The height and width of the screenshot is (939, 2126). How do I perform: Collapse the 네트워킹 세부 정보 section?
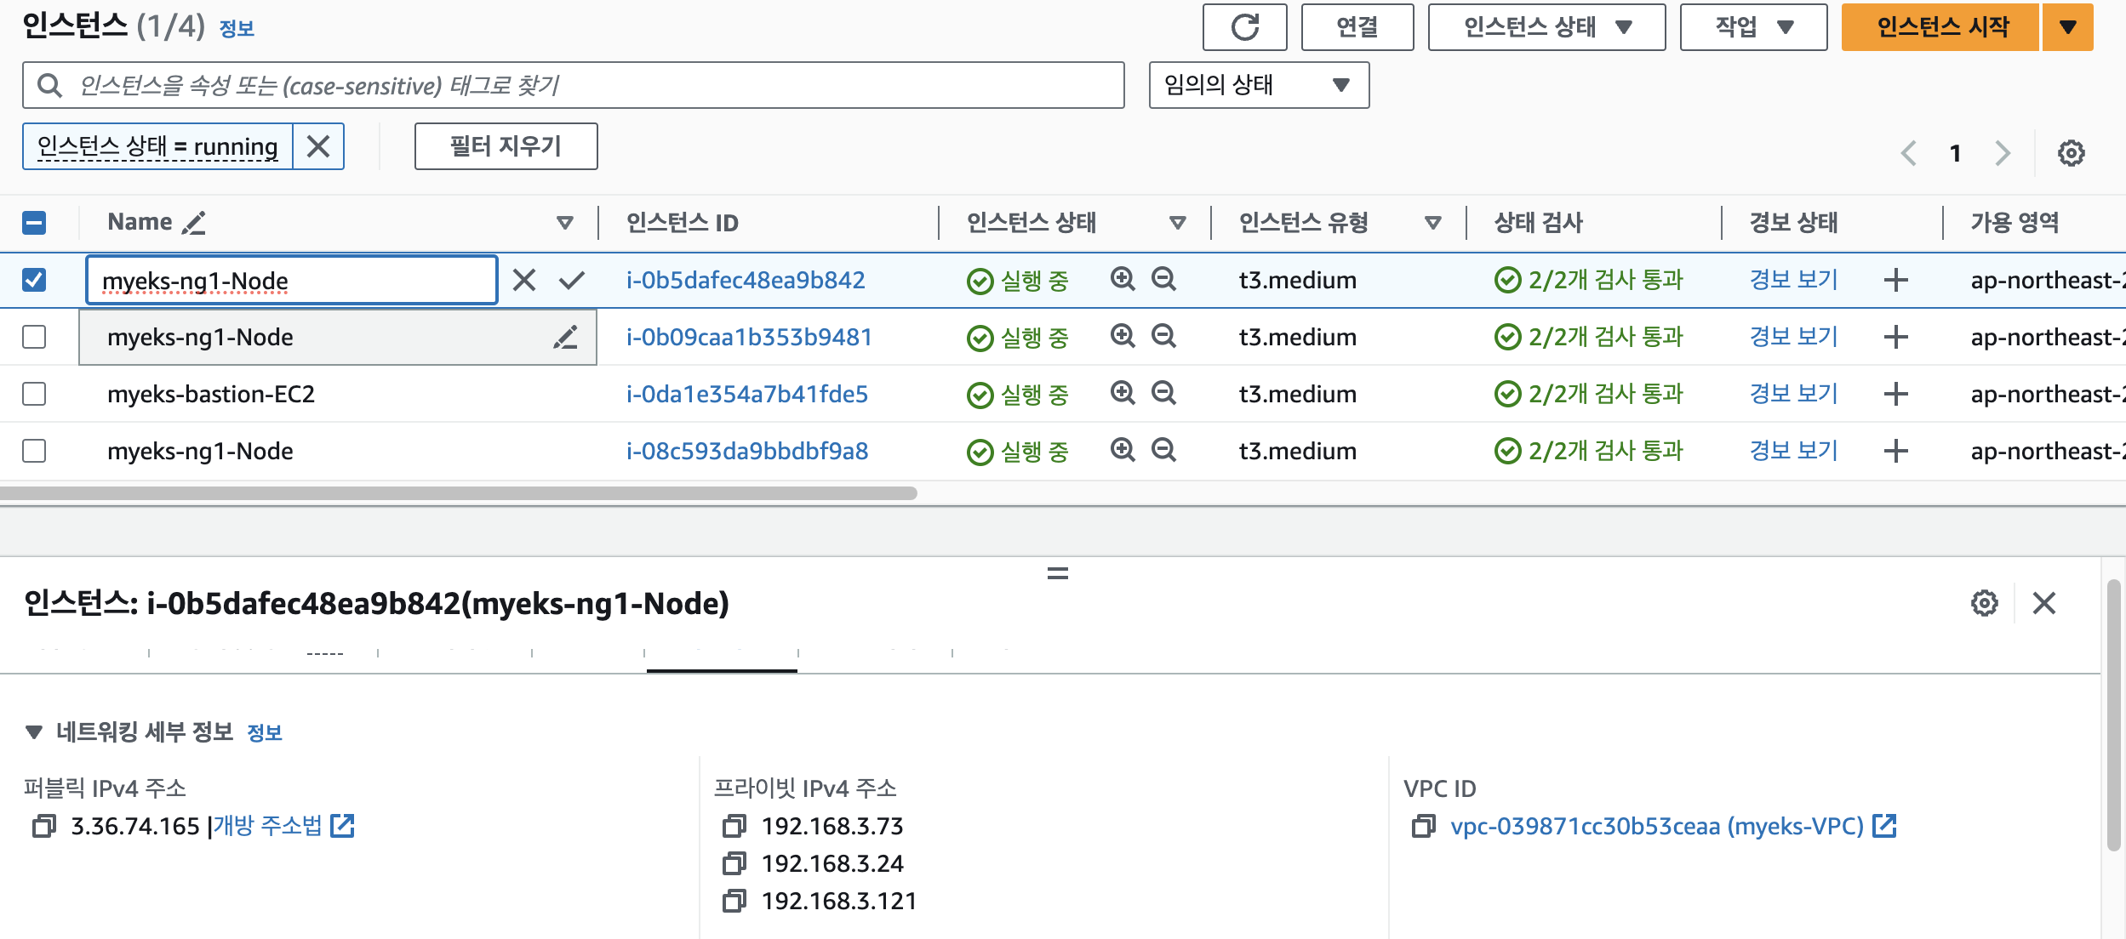(x=34, y=731)
